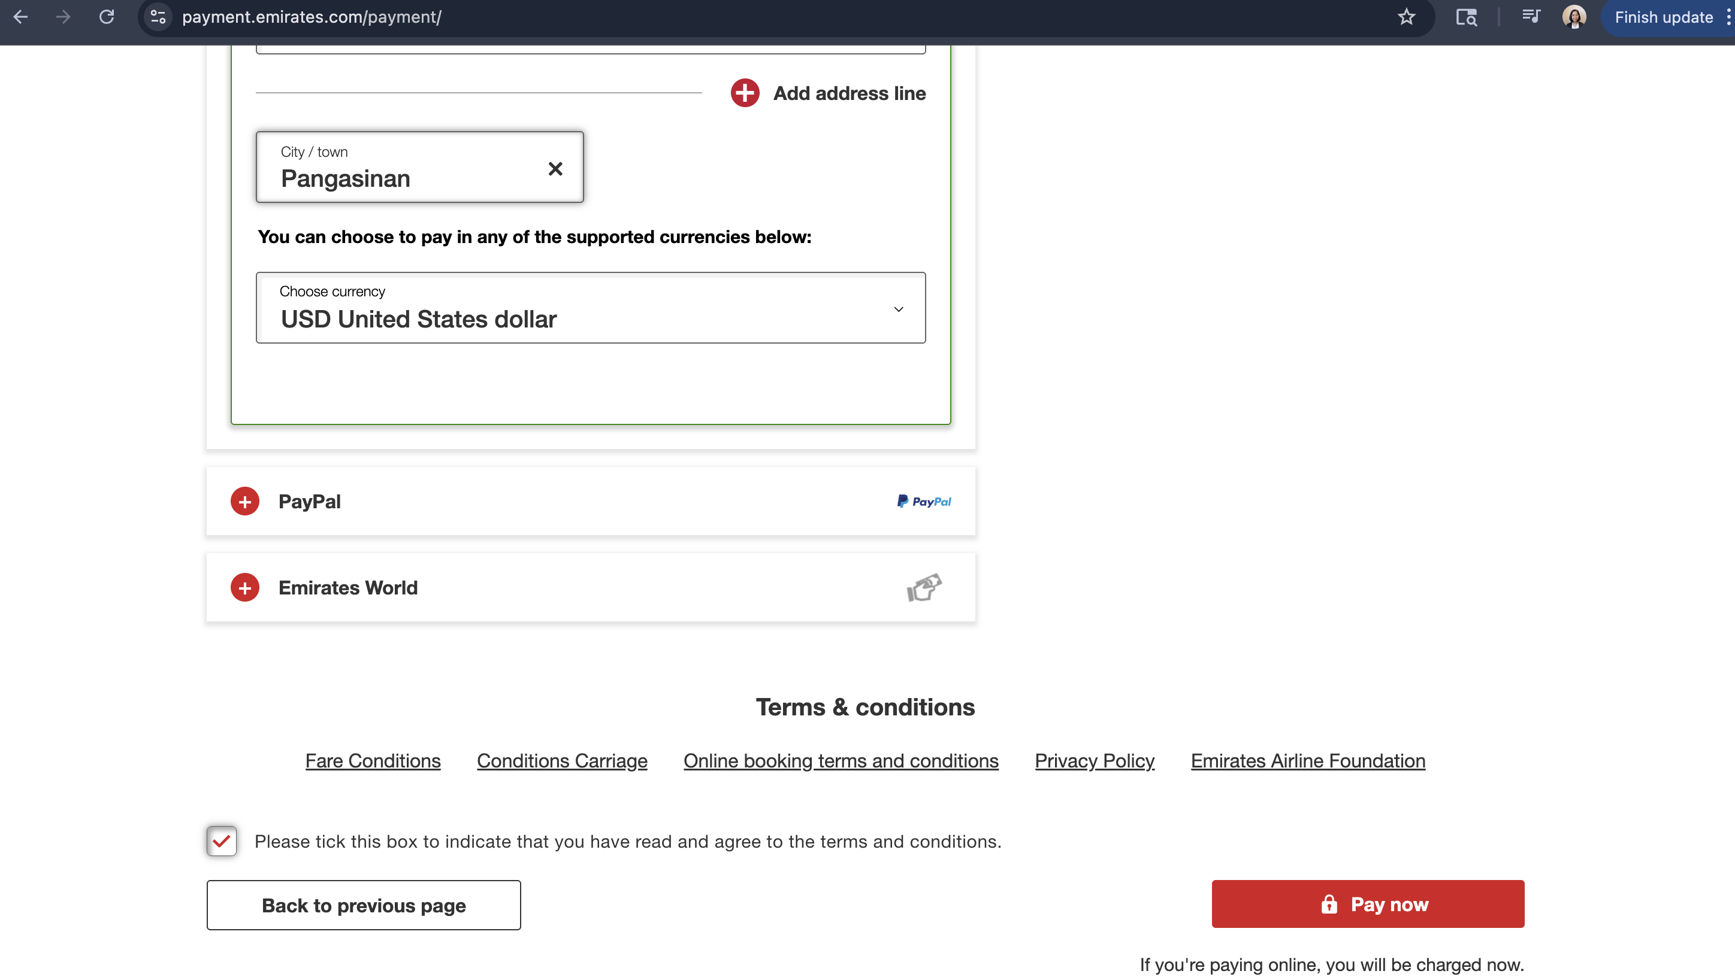Expand the Emirates World payment option
Screen dimensions: 1735x977
click(x=245, y=587)
